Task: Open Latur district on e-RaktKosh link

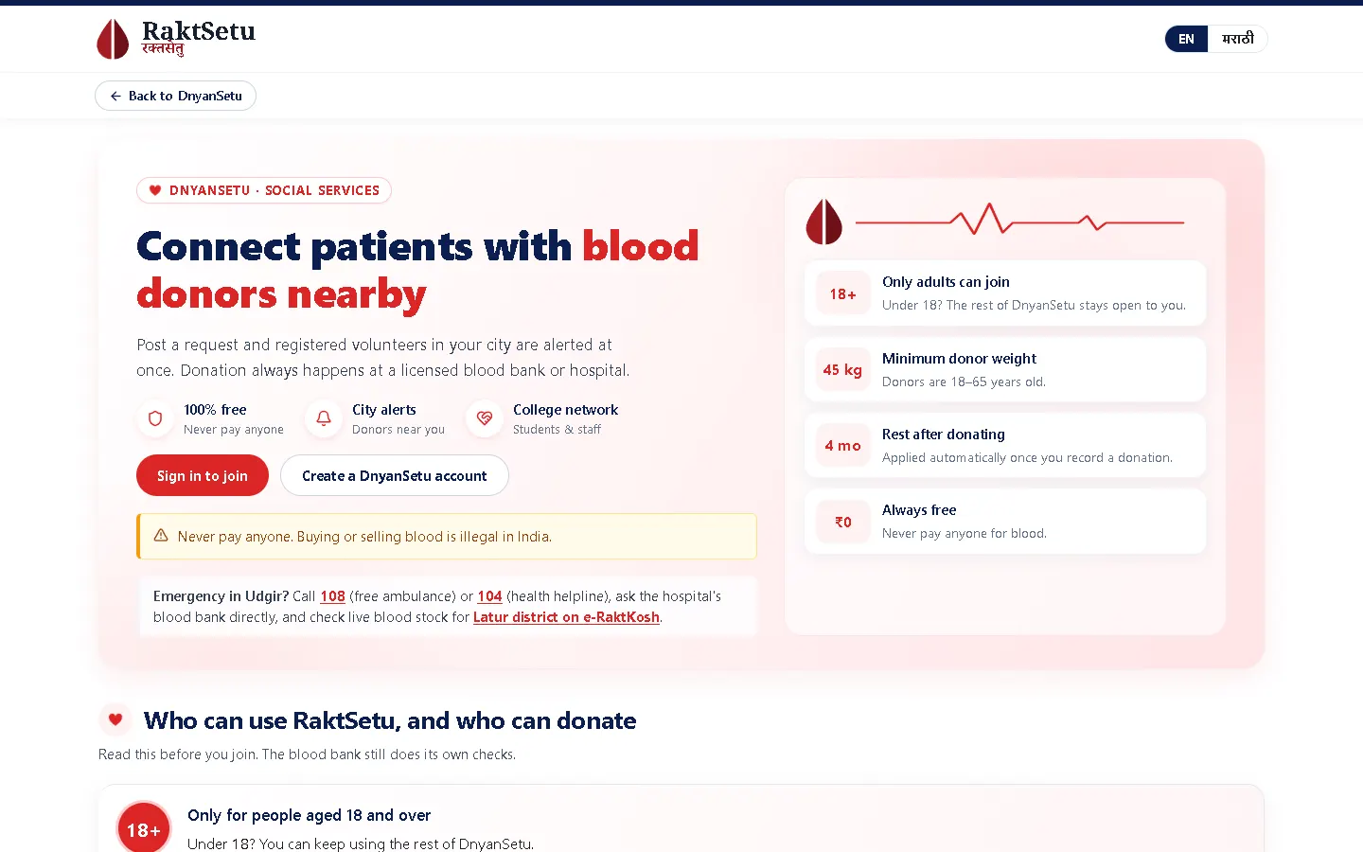Action: [x=566, y=617]
